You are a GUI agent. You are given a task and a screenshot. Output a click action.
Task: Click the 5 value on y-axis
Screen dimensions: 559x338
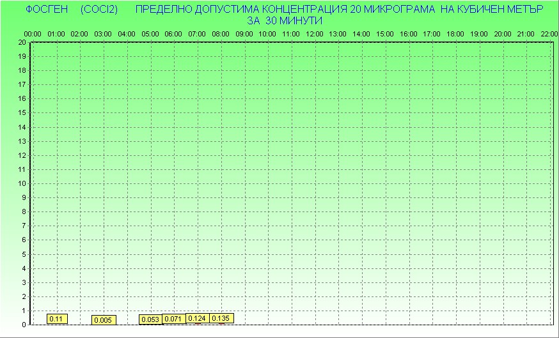coord(24,254)
